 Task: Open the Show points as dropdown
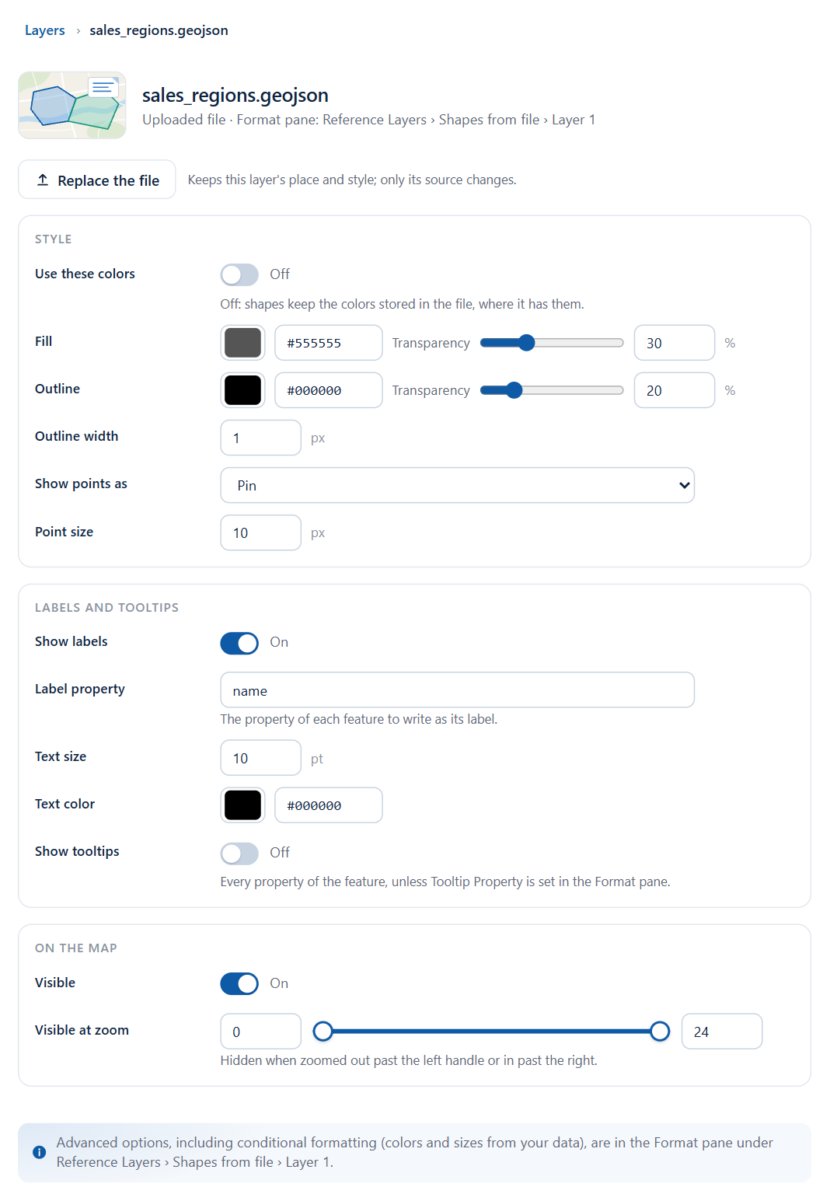click(x=457, y=485)
